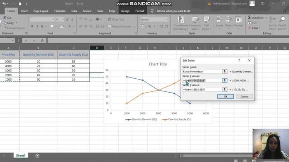
Task: Open Cell Styles gallery
Action: coord(206,23)
